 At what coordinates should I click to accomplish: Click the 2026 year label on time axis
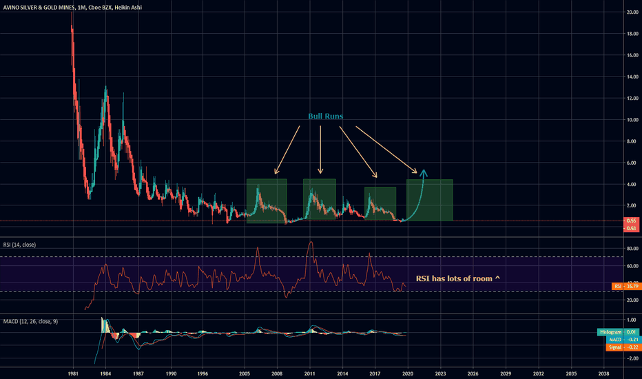tap(473, 373)
